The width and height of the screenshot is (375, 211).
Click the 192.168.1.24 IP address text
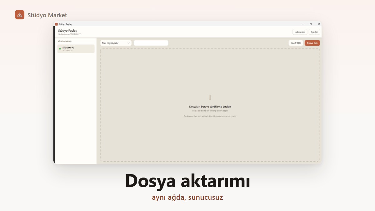(x=67, y=50)
